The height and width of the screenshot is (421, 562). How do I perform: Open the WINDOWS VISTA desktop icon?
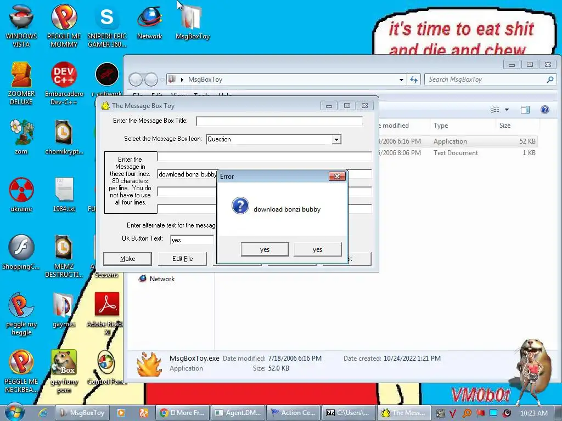21,25
